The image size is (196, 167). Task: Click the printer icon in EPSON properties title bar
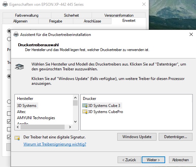tap(5, 4)
